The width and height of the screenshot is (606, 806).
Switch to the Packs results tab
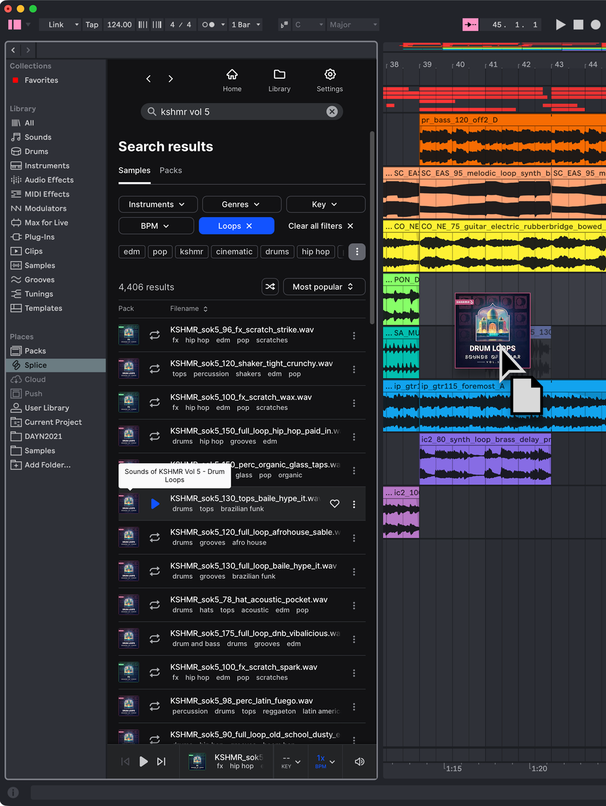click(x=170, y=170)
